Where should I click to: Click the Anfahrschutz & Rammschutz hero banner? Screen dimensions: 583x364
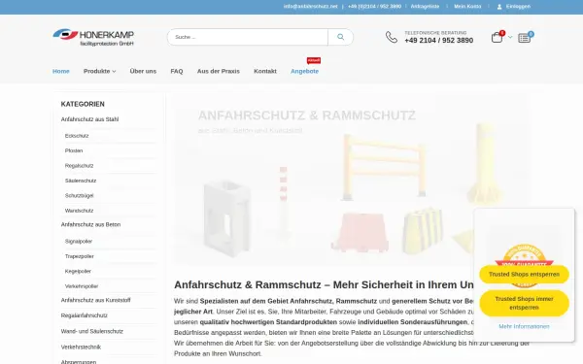tap(351, 180)
